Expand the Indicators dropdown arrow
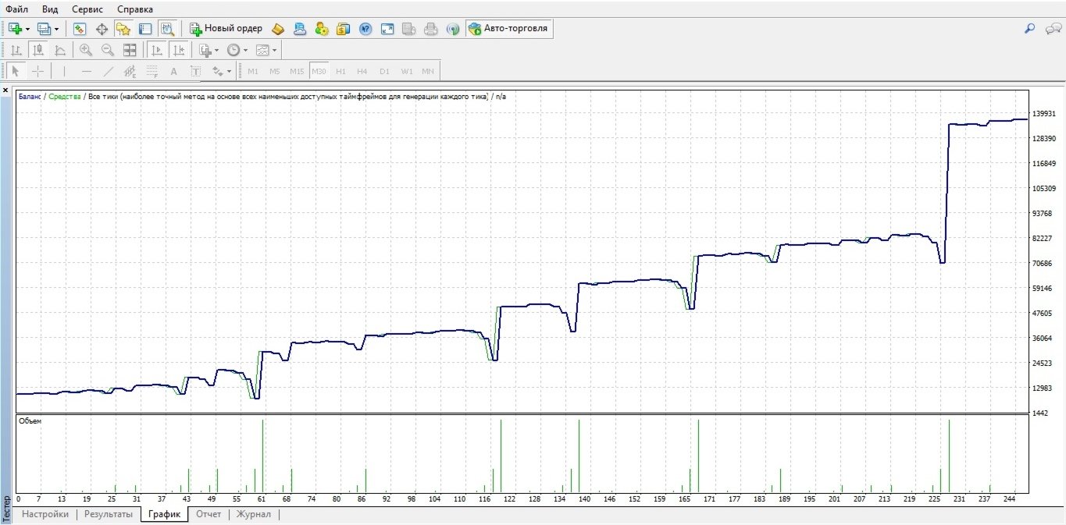Screen dimensions: 1066x525 click(217, 50)
